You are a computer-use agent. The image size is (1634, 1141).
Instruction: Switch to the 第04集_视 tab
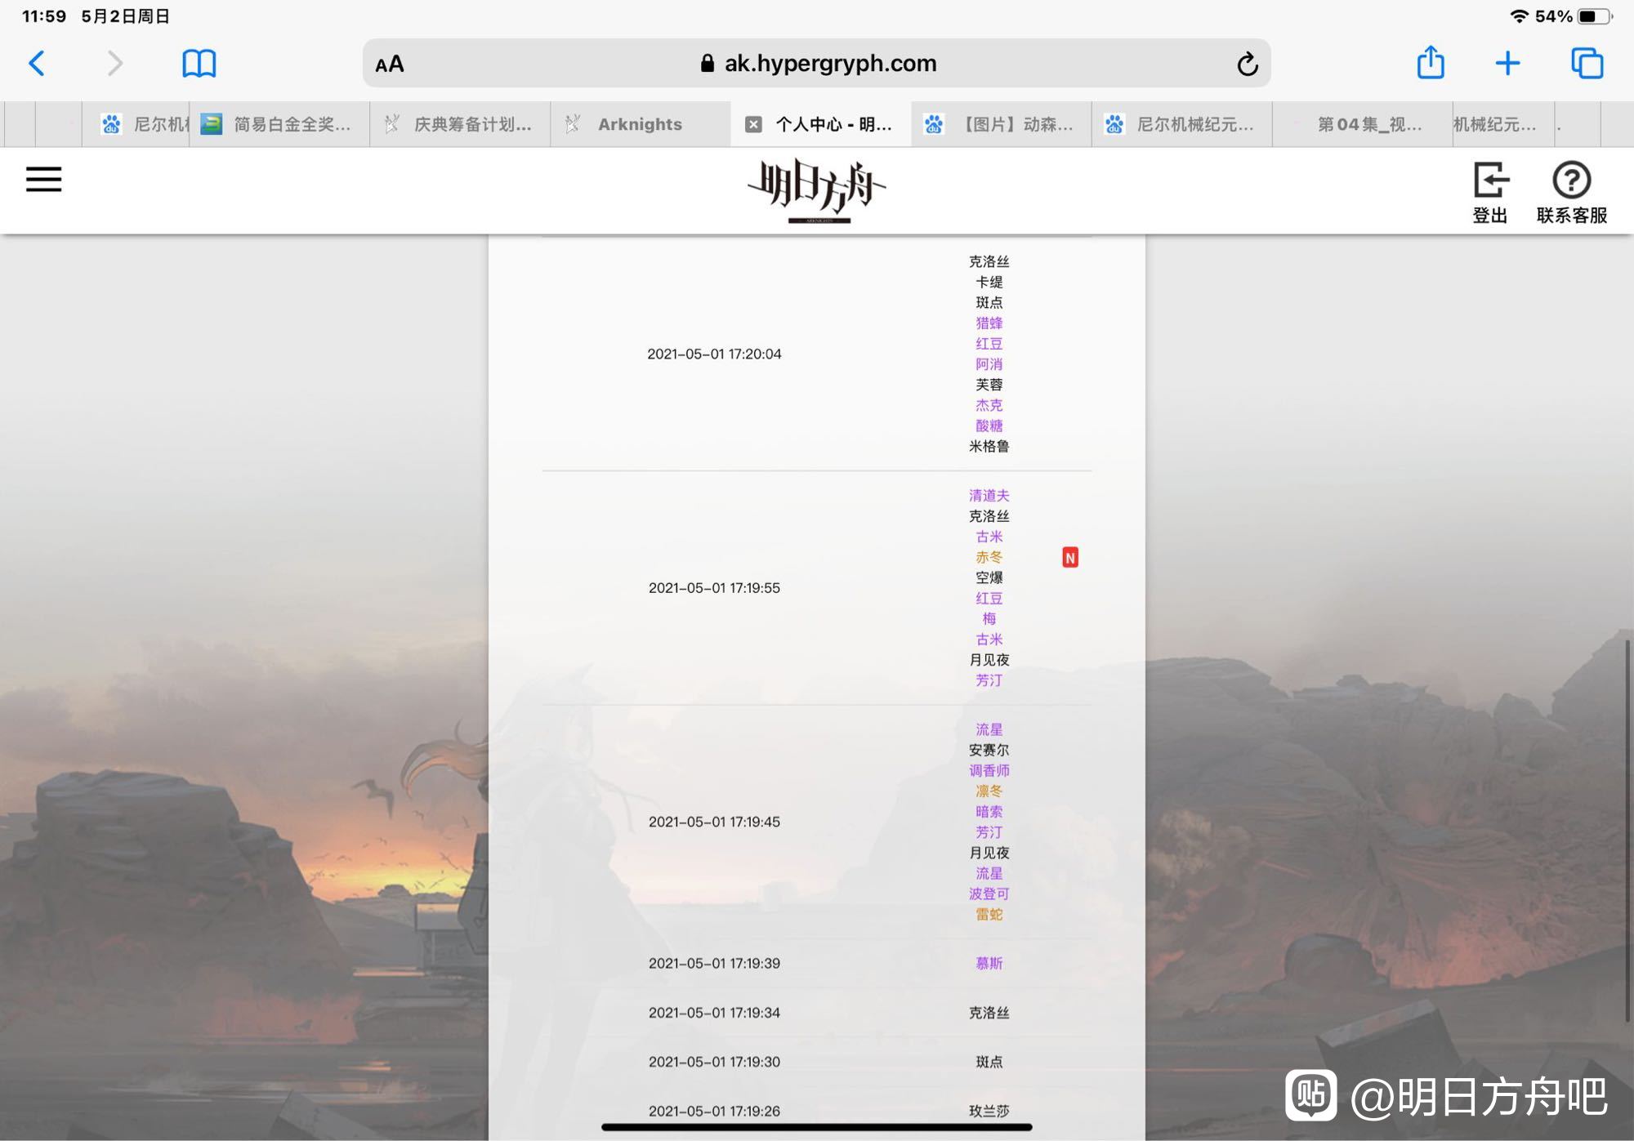[x=1363, y=124]
